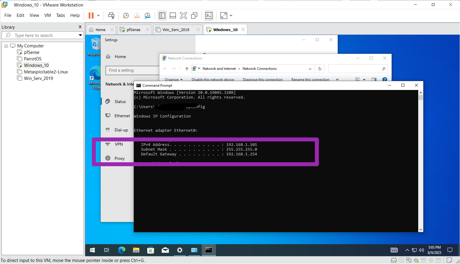Click Back arrow in Network Connections
460x264 pixels.
point(165,69)
